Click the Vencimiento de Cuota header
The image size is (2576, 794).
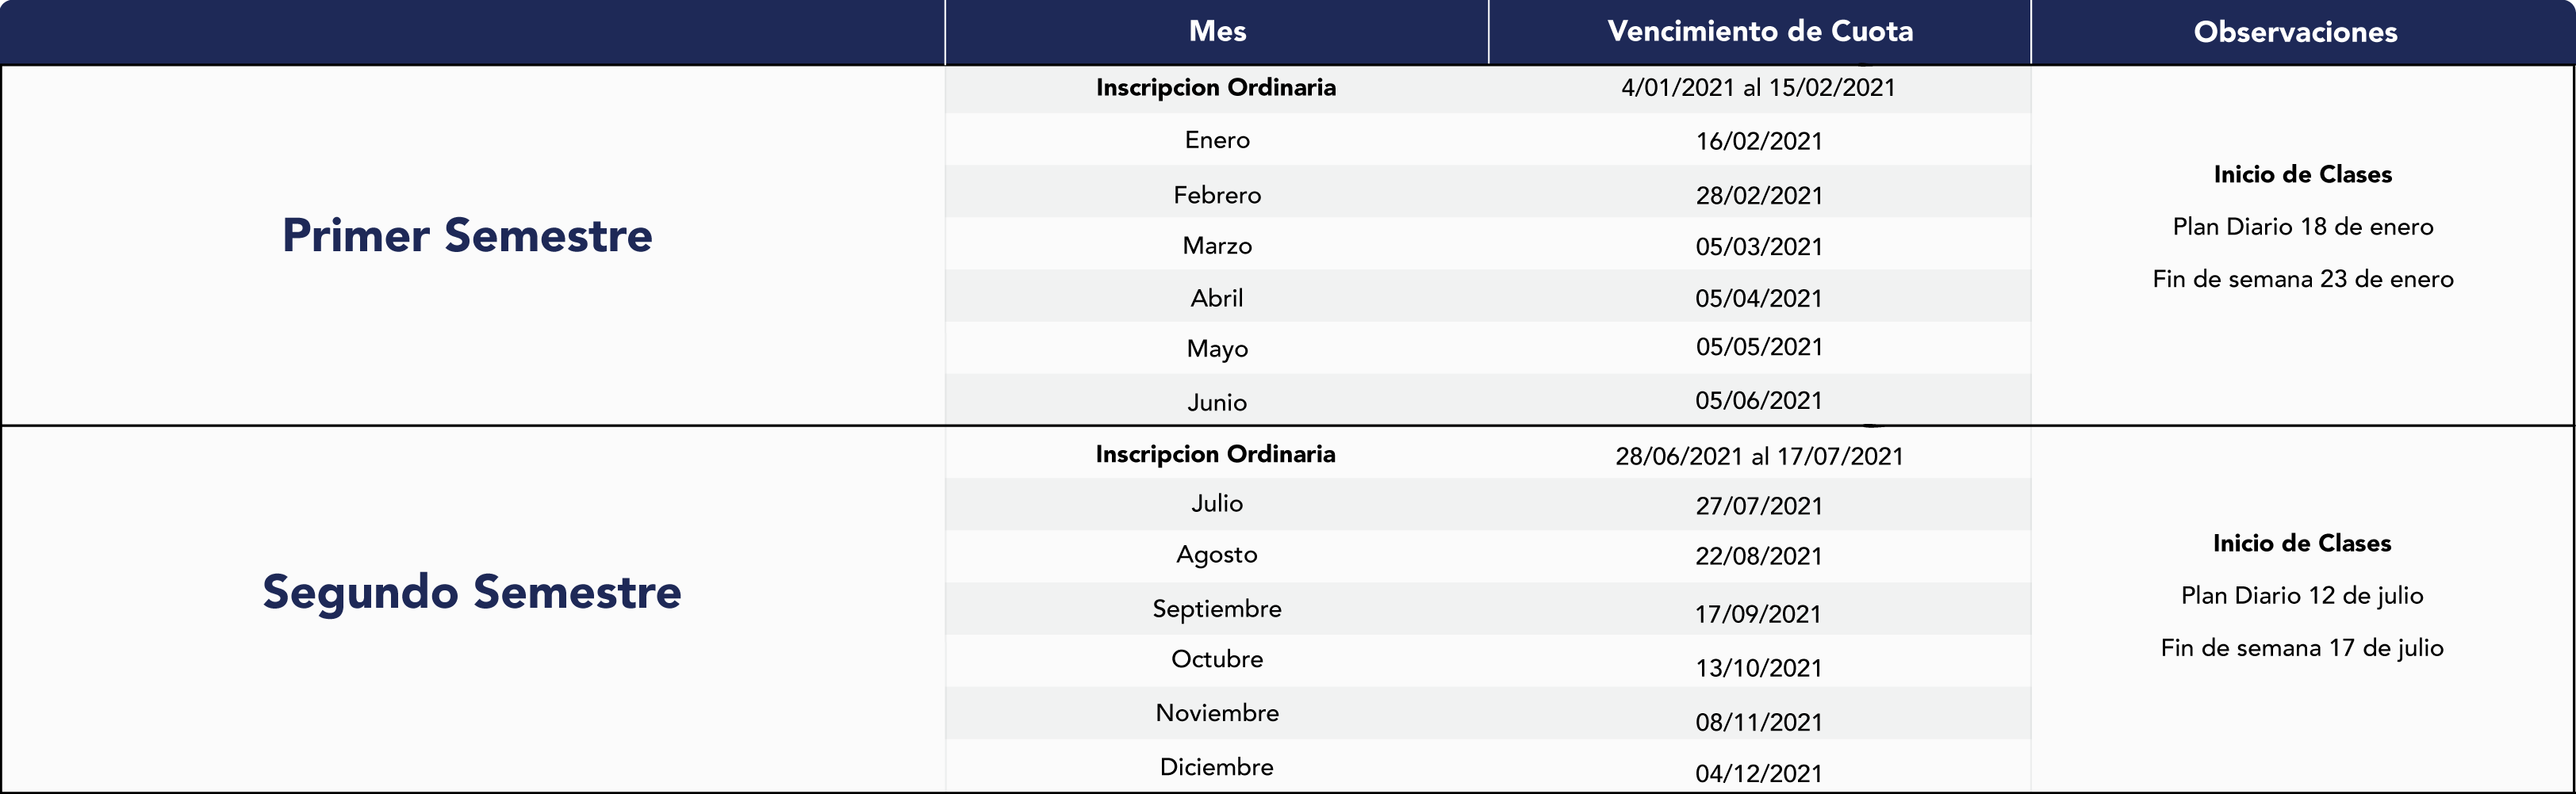point(1760,31)
